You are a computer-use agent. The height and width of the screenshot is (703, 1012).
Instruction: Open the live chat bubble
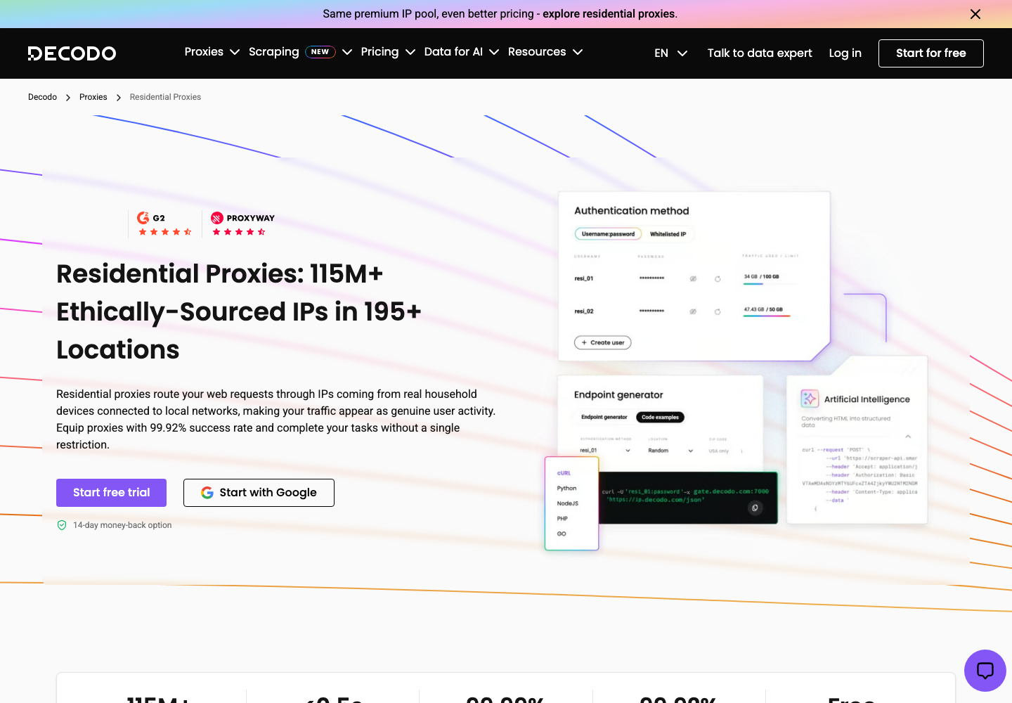point(985,671)
